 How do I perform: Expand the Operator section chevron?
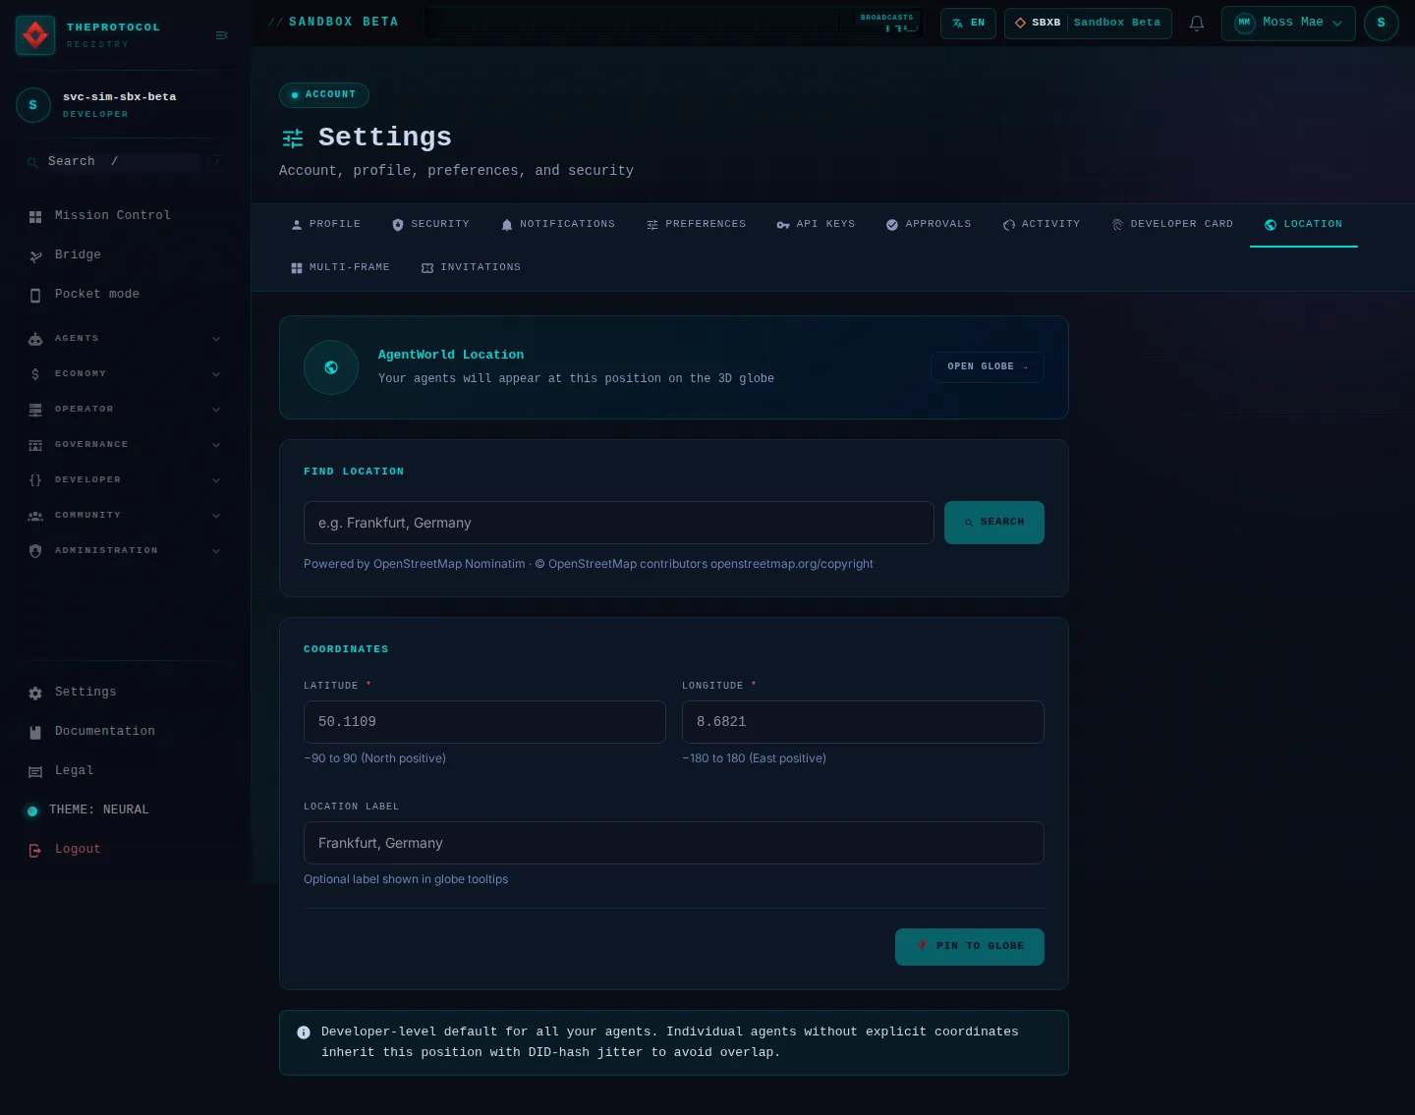click(216, 410)
